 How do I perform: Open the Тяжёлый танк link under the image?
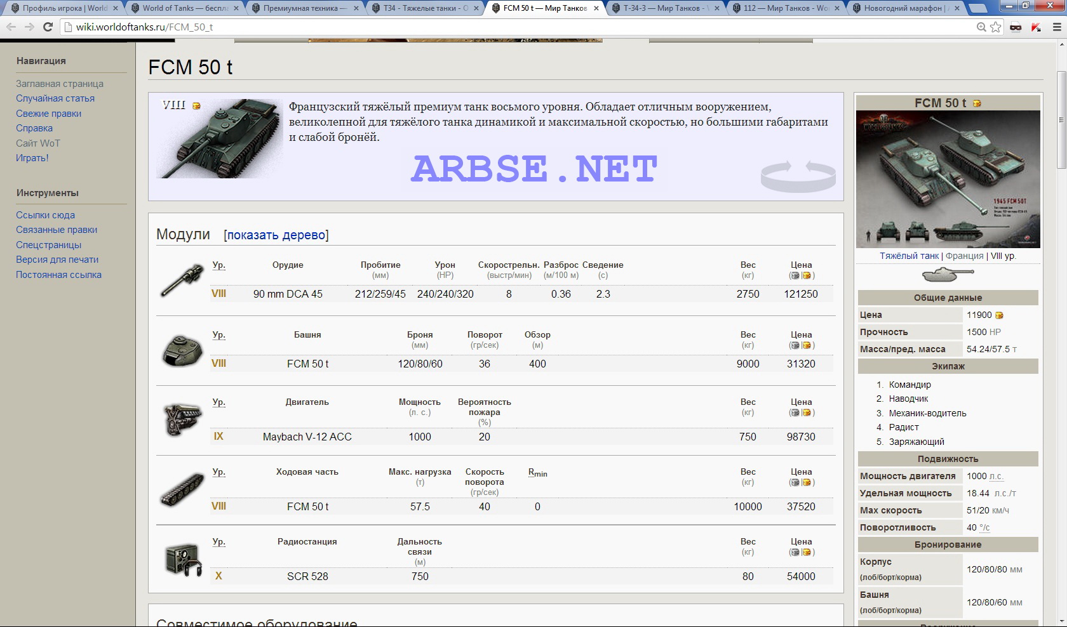(909, 256)
